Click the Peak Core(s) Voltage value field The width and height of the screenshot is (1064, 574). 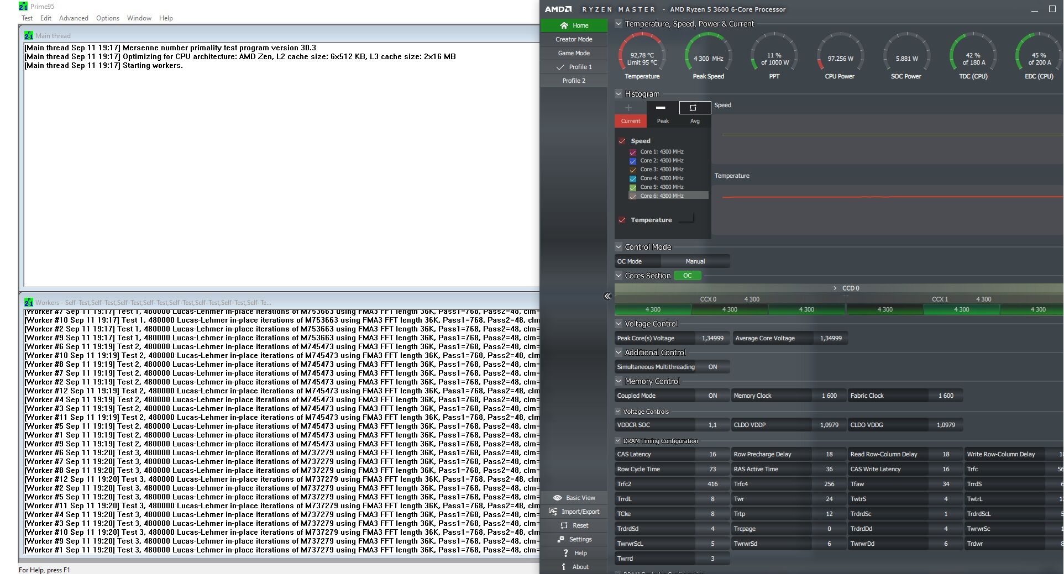pos(712,338)
